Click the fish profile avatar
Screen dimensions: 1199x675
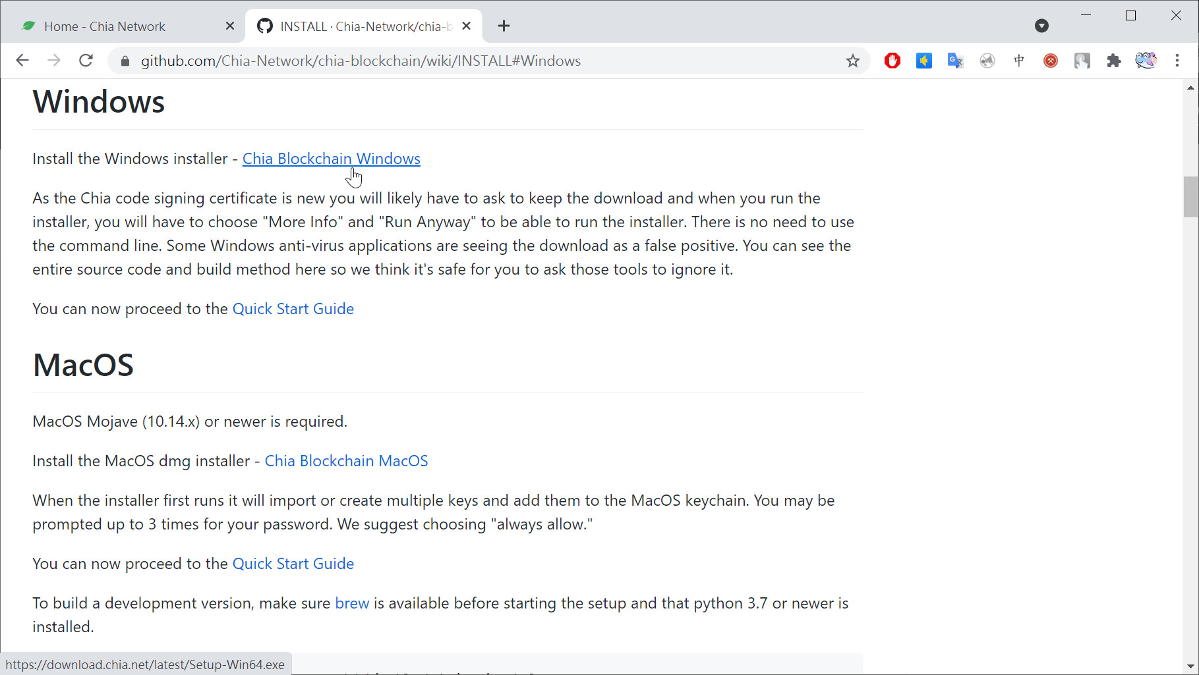point(1146,61)
